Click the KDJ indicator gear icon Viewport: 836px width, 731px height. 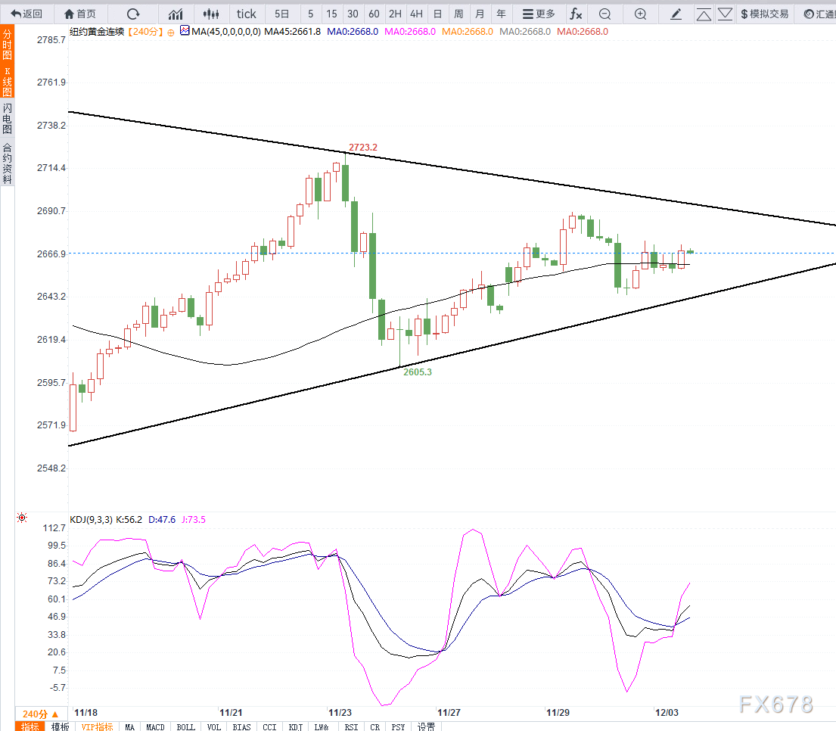22,518
